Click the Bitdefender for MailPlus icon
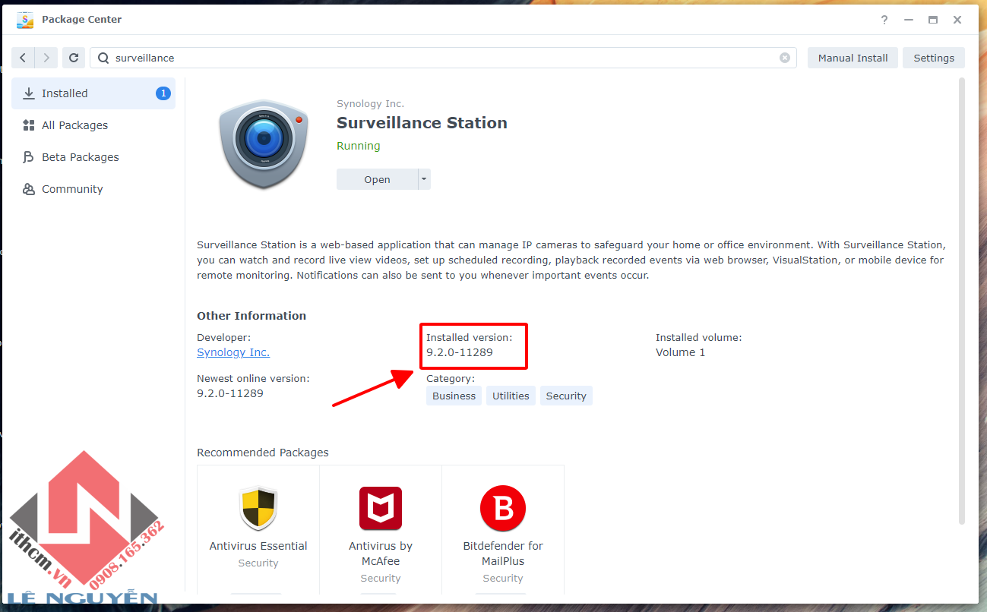 [503, 509]
